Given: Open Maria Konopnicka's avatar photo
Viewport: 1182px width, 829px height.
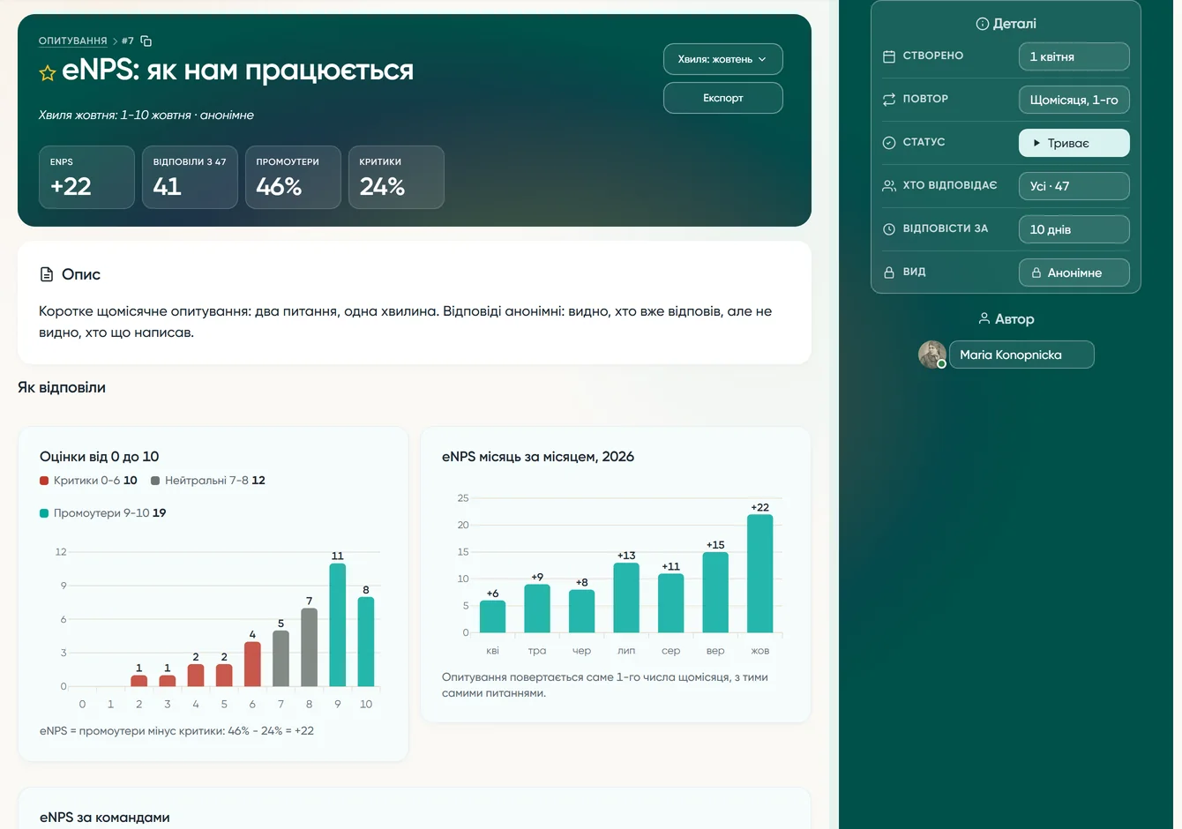Looking at the screenshot, I should 932,355.
